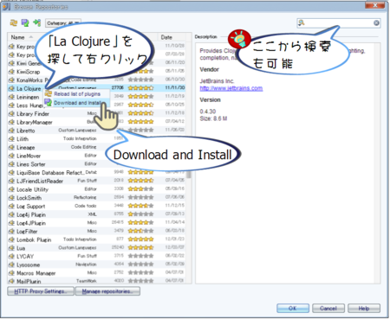Click the plugin icon beside Leiningen
The height and width of the screenshot is (319, 390).
point(11,97)
